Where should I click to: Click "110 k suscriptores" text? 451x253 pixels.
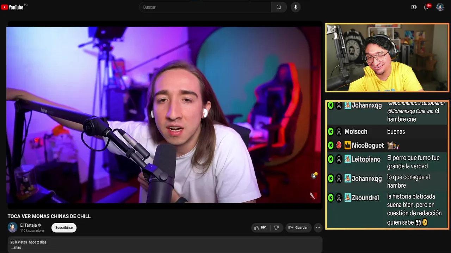point(32,231)
